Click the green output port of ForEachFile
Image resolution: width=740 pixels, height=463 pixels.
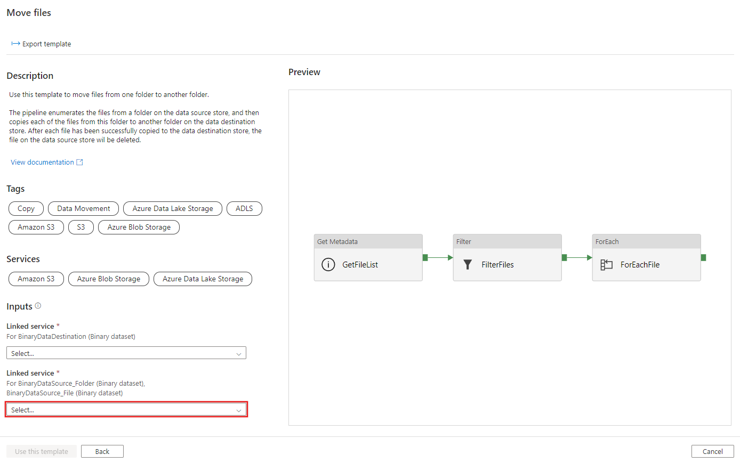point(704,258)
